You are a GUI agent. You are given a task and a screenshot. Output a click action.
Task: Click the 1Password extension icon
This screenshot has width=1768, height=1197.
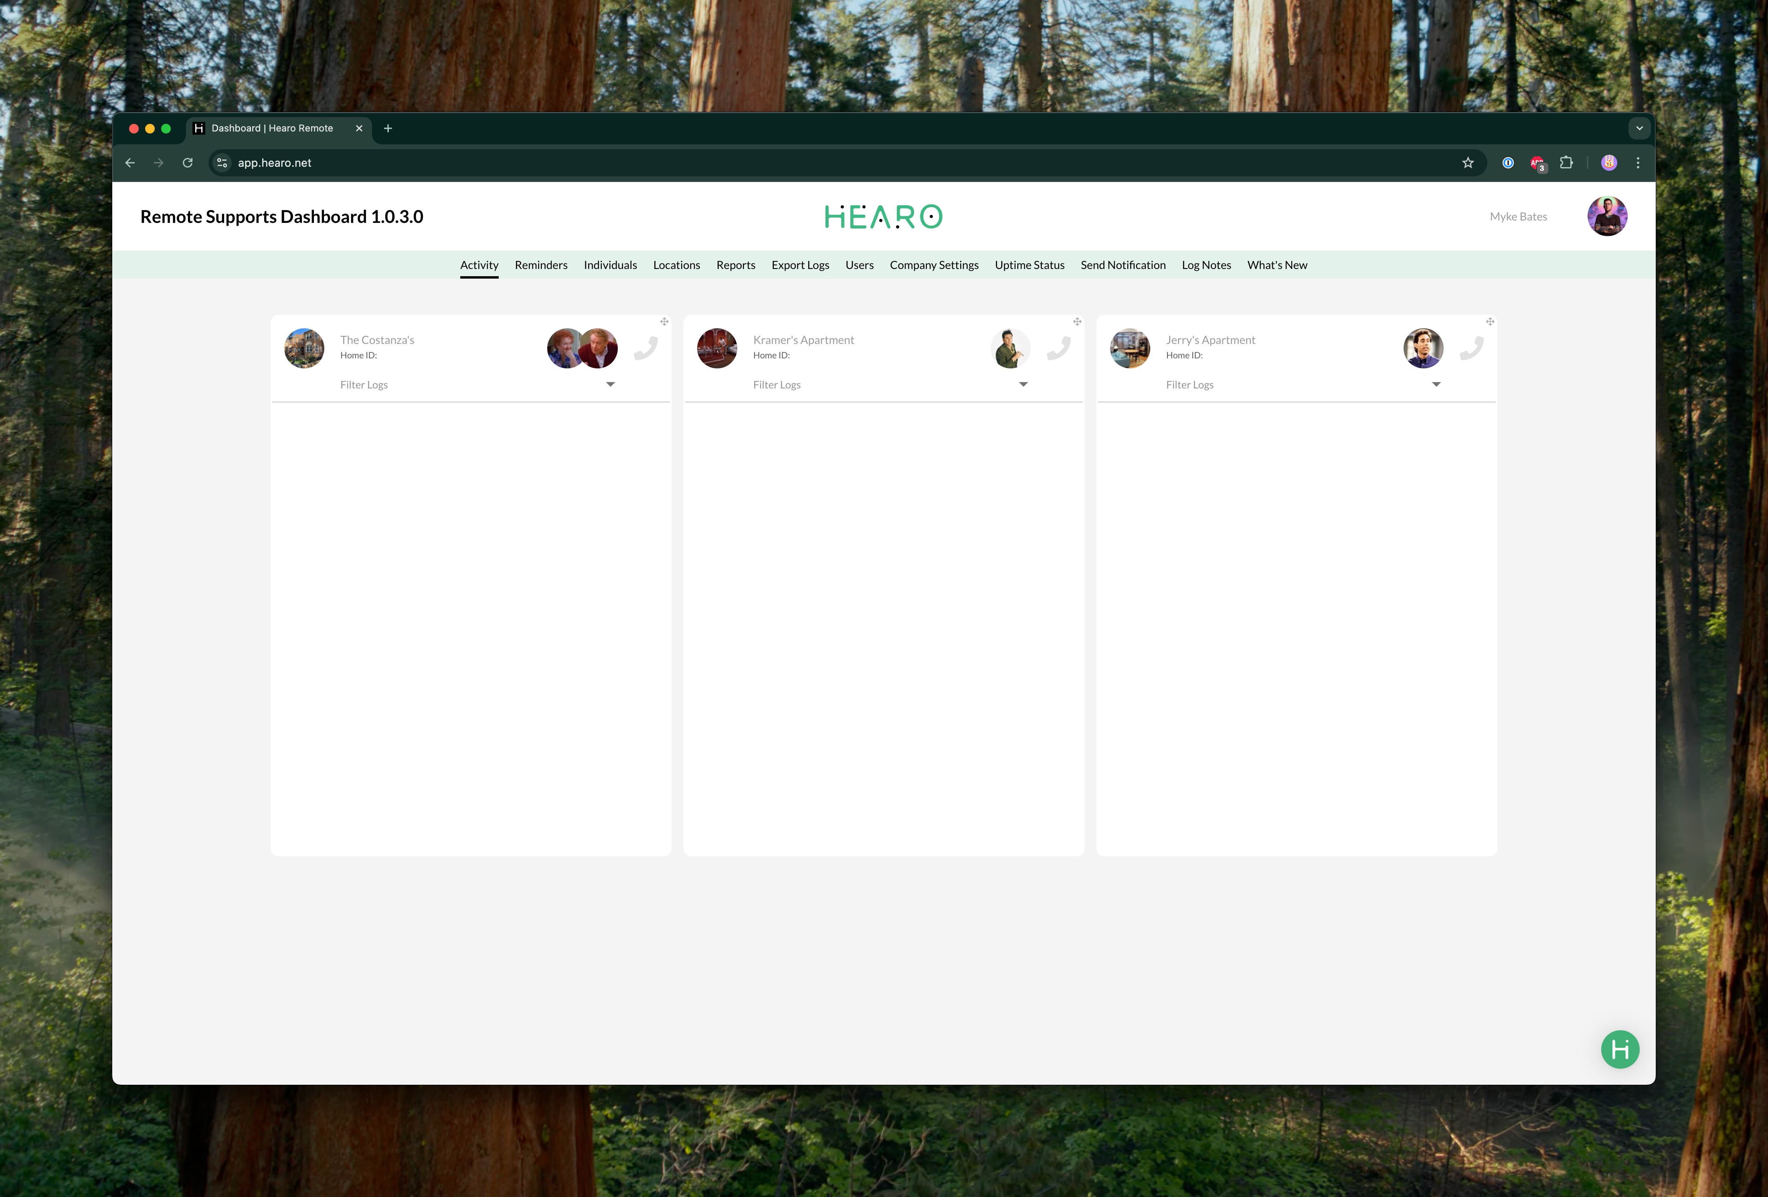[x=1508, y=163]
